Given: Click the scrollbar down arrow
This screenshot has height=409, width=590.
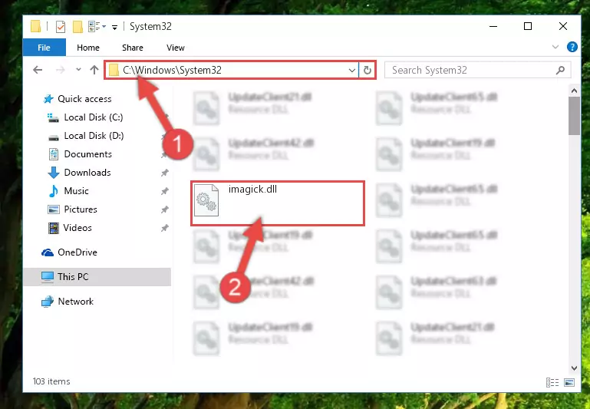Looking at the screenshot, I should 574,368.
